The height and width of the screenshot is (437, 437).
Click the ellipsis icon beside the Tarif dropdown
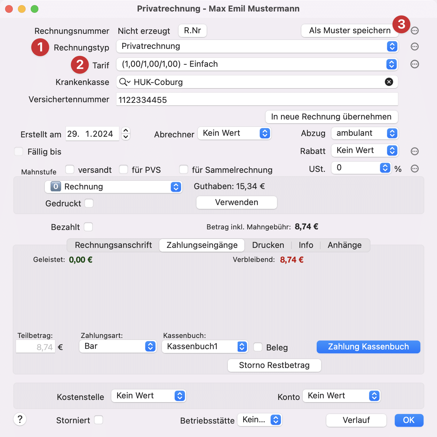pyautogui.click(x=415, y=64)
